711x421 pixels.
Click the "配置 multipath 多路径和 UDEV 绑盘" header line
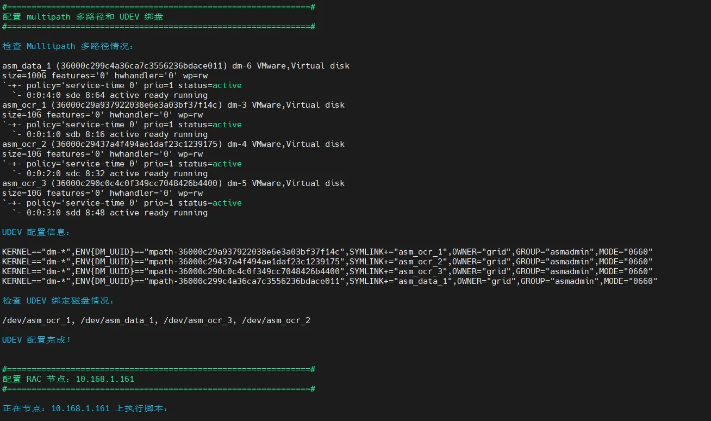point(83,17)
